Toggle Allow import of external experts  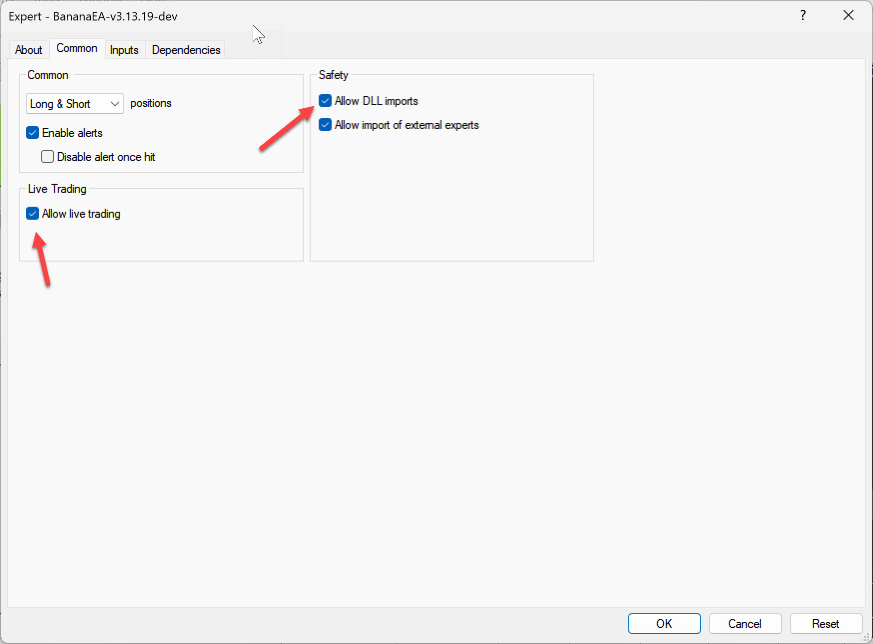pyautogui.click(x=325, y=125)
